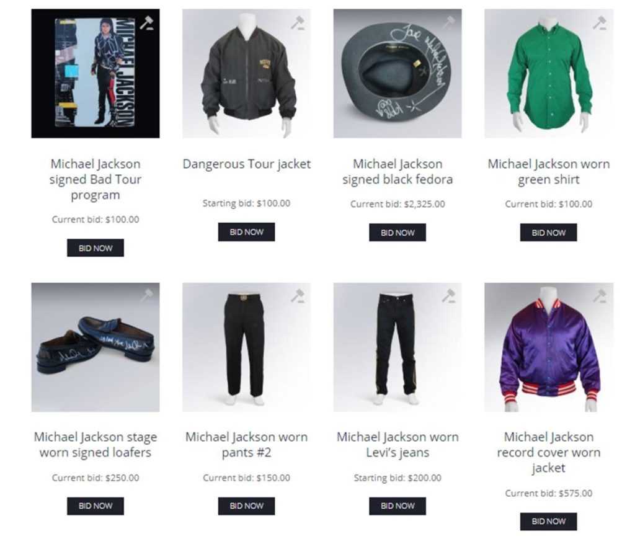Click gavel icon on worn pants #2 image
The height and width of the screenshot is (539, 635).
pyautogui.click(x=298, y=296)
